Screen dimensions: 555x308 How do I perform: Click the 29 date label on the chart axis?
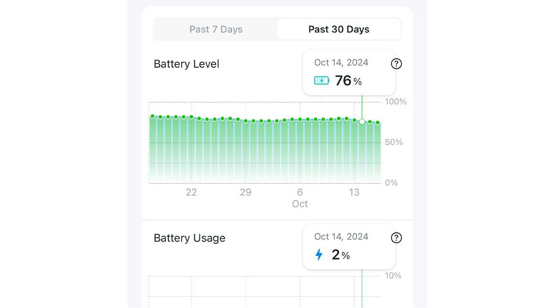[x=245, y=192]
